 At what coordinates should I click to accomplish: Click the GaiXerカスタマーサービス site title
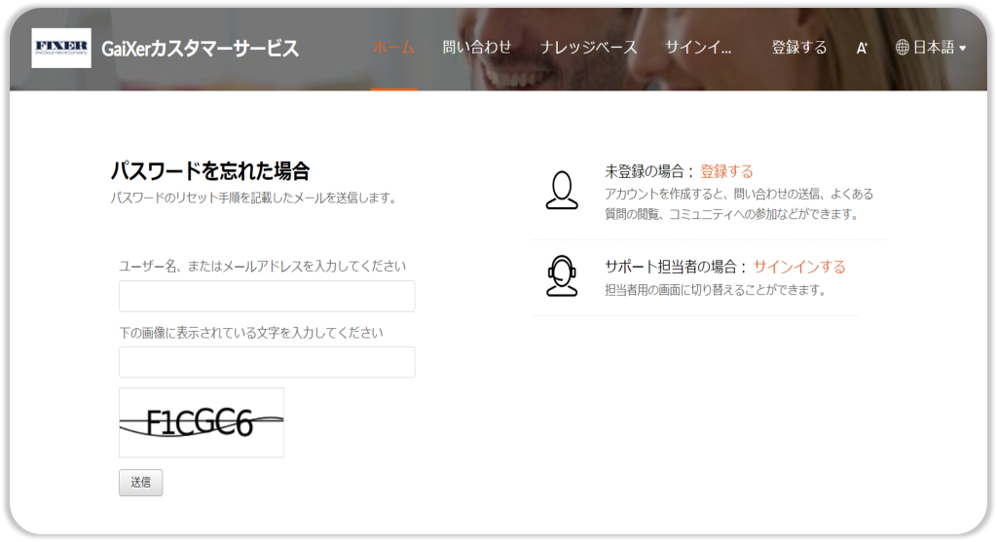coord(200,49)
